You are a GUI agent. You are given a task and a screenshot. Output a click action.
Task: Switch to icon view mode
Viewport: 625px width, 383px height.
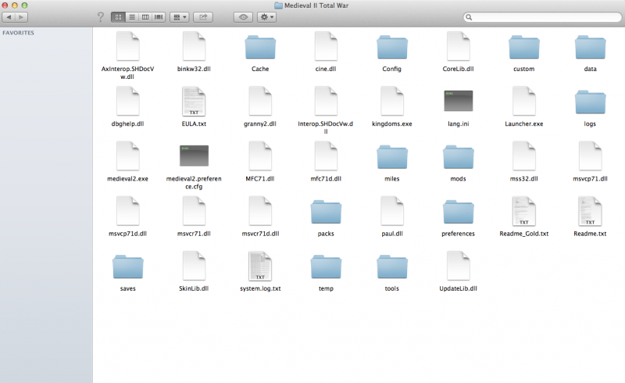pyautogui.click(x=118, y=16)
